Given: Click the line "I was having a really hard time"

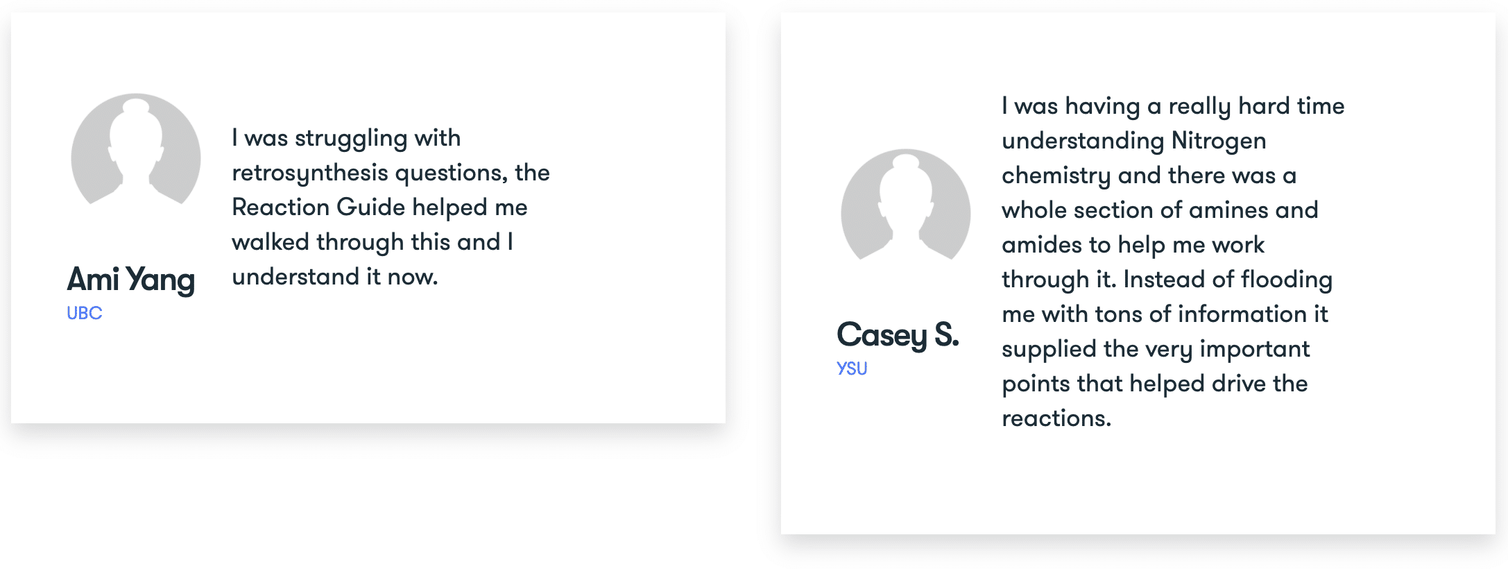Looking at the screenshot, I should point(1173,106).
